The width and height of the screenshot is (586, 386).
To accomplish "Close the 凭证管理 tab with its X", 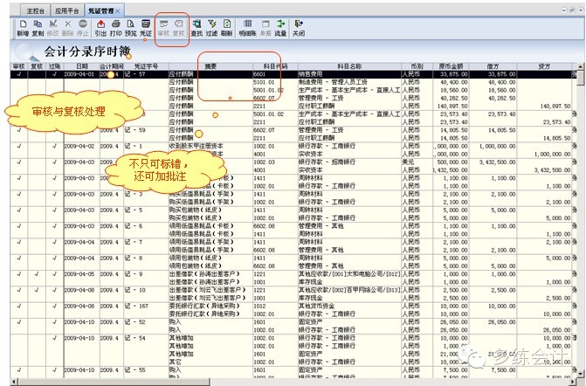I will [x=118, y=10].
